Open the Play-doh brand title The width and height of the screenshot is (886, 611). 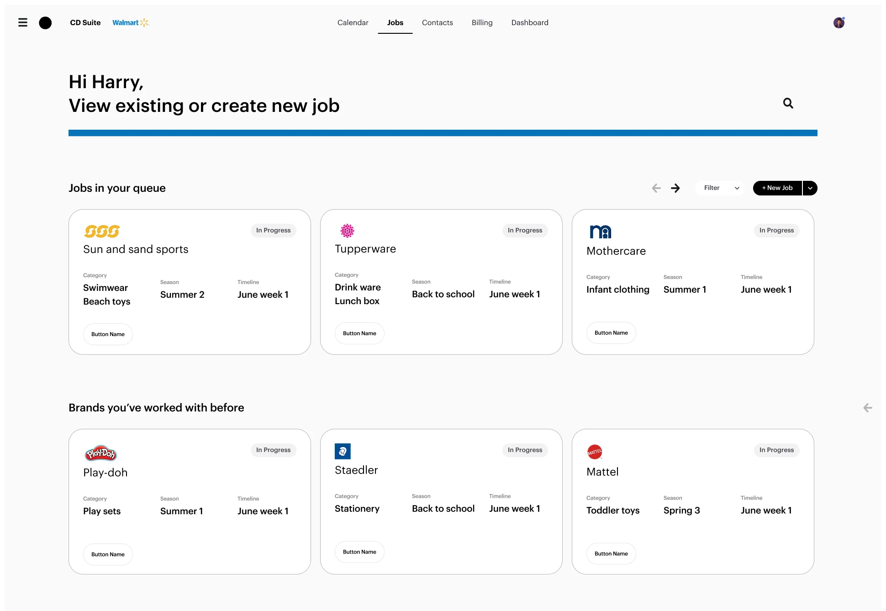(x=105, y=473)
